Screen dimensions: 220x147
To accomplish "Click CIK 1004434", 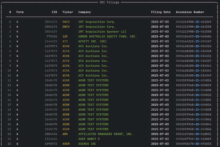I will point(51,134).
